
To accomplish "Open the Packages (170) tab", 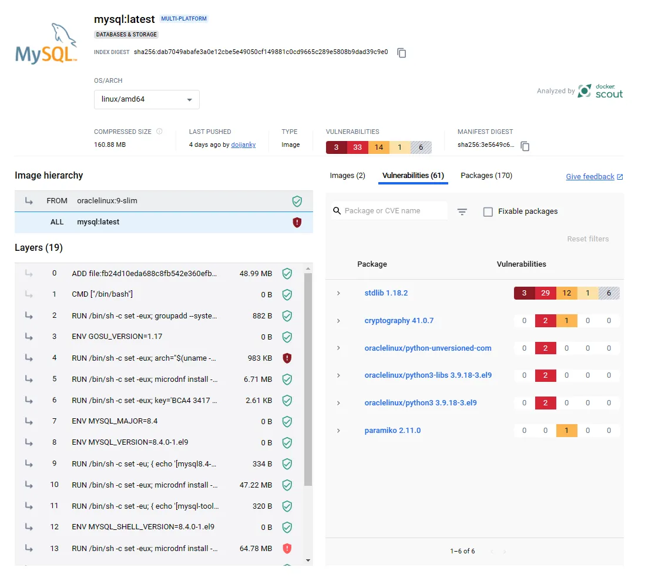I will coord(486,176).
